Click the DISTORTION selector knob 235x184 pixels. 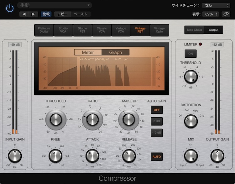[x=191, y=121]
